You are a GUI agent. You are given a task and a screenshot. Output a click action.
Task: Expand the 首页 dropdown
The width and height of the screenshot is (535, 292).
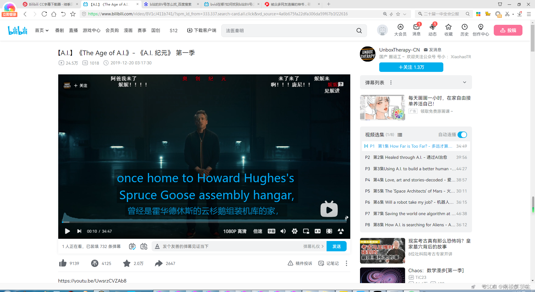tap(42, 30)
